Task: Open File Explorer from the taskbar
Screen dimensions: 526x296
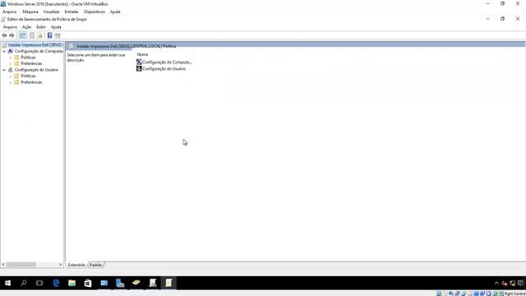Action: [x=72, y=283]
